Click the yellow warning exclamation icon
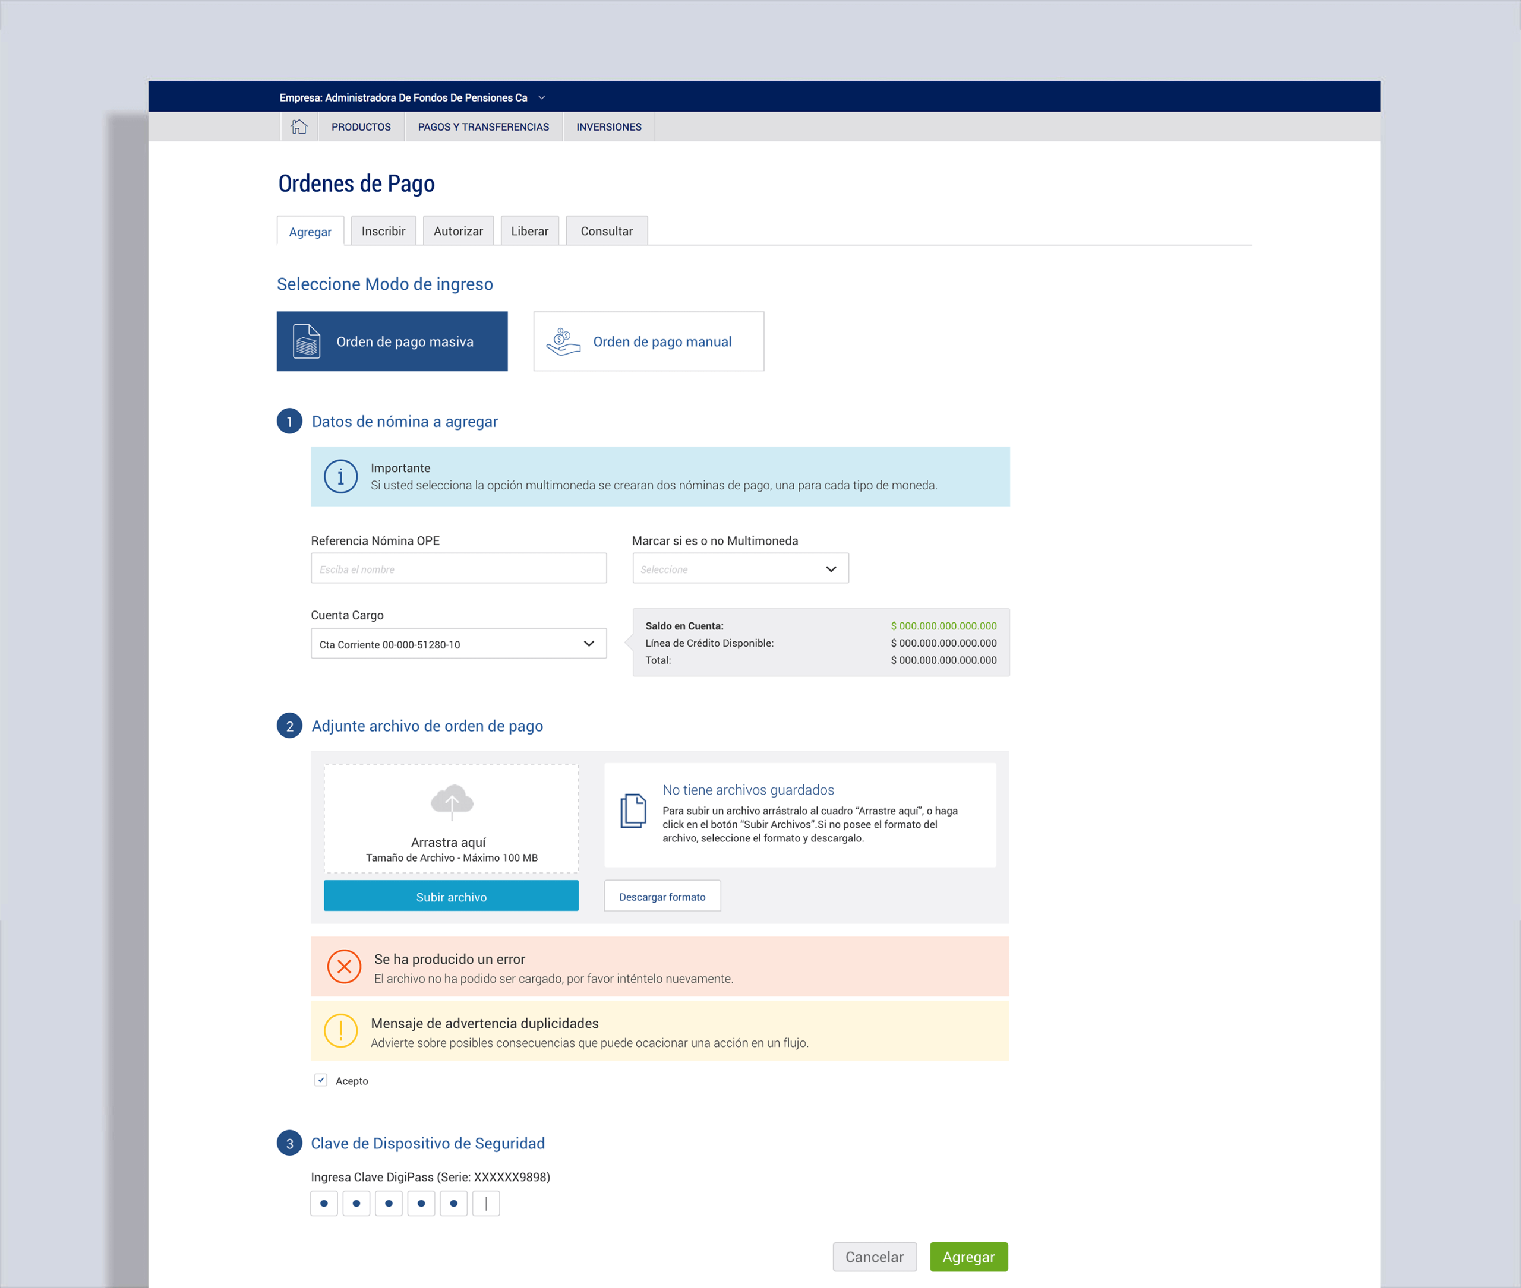This screenshot has width=1521, height=1288. [340, 1030]
